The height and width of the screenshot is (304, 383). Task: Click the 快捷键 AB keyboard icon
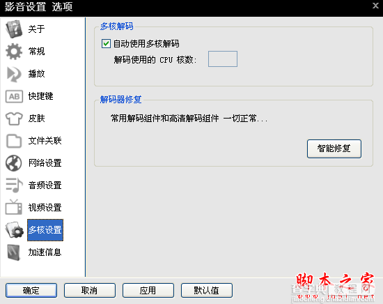tap(14, 96)
